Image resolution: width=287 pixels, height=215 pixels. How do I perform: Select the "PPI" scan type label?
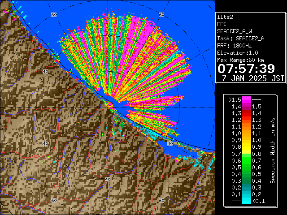[x=222, y=24]
